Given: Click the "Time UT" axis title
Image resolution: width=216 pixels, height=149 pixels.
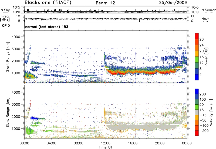Looking at the screenshot, I should point(106,147).
